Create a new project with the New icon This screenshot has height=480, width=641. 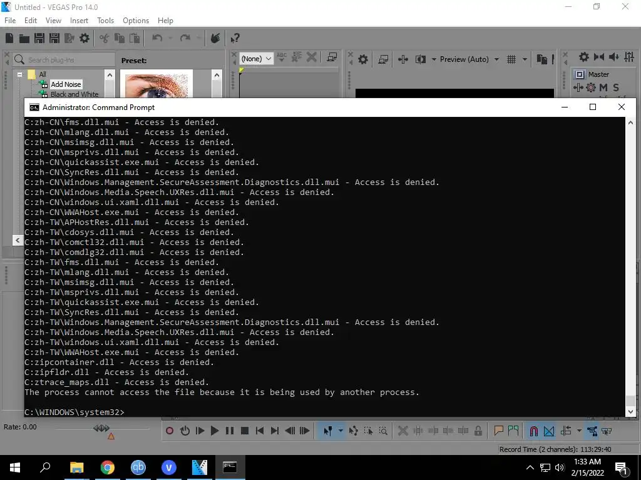pyautogui.click(x=9, y=38)
